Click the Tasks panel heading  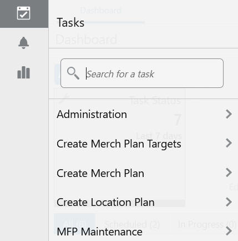[x=70, y=23]
